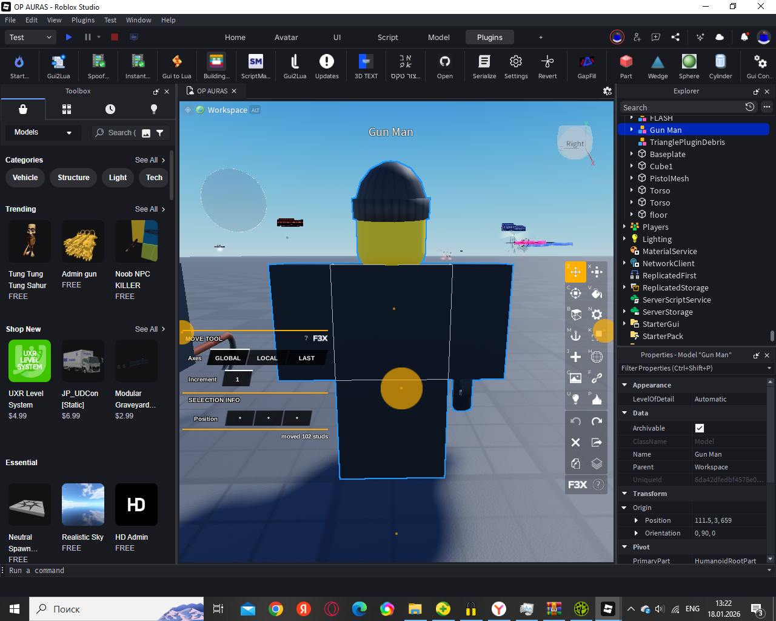Click the F3X clone icon
This screenshot has width=776, height=621.
575,463
